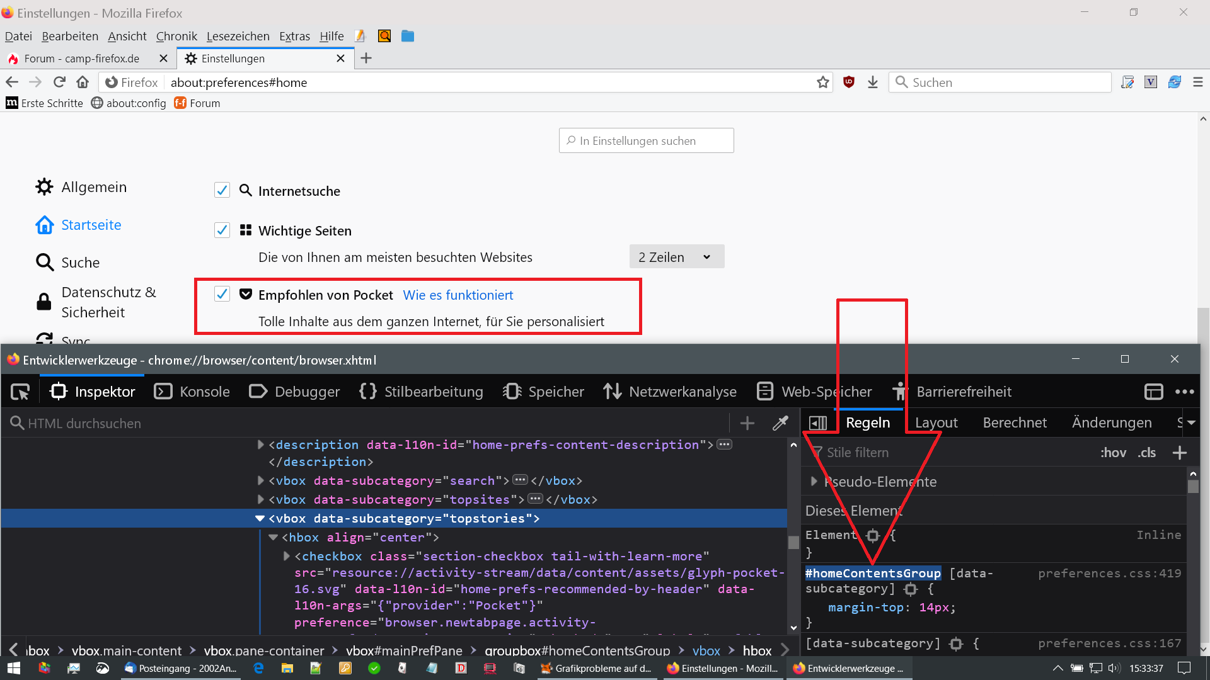Click the eyedropper color picker icon
Image resolution: width=1210 pixels, height=680 pixels.
coord(780,423)
